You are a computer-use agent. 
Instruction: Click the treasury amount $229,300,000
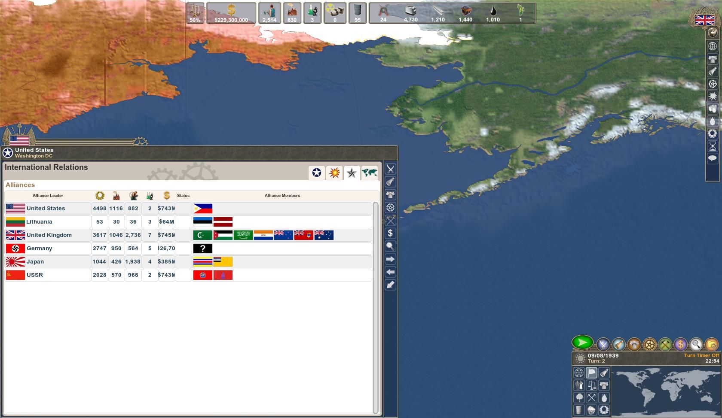231,20
